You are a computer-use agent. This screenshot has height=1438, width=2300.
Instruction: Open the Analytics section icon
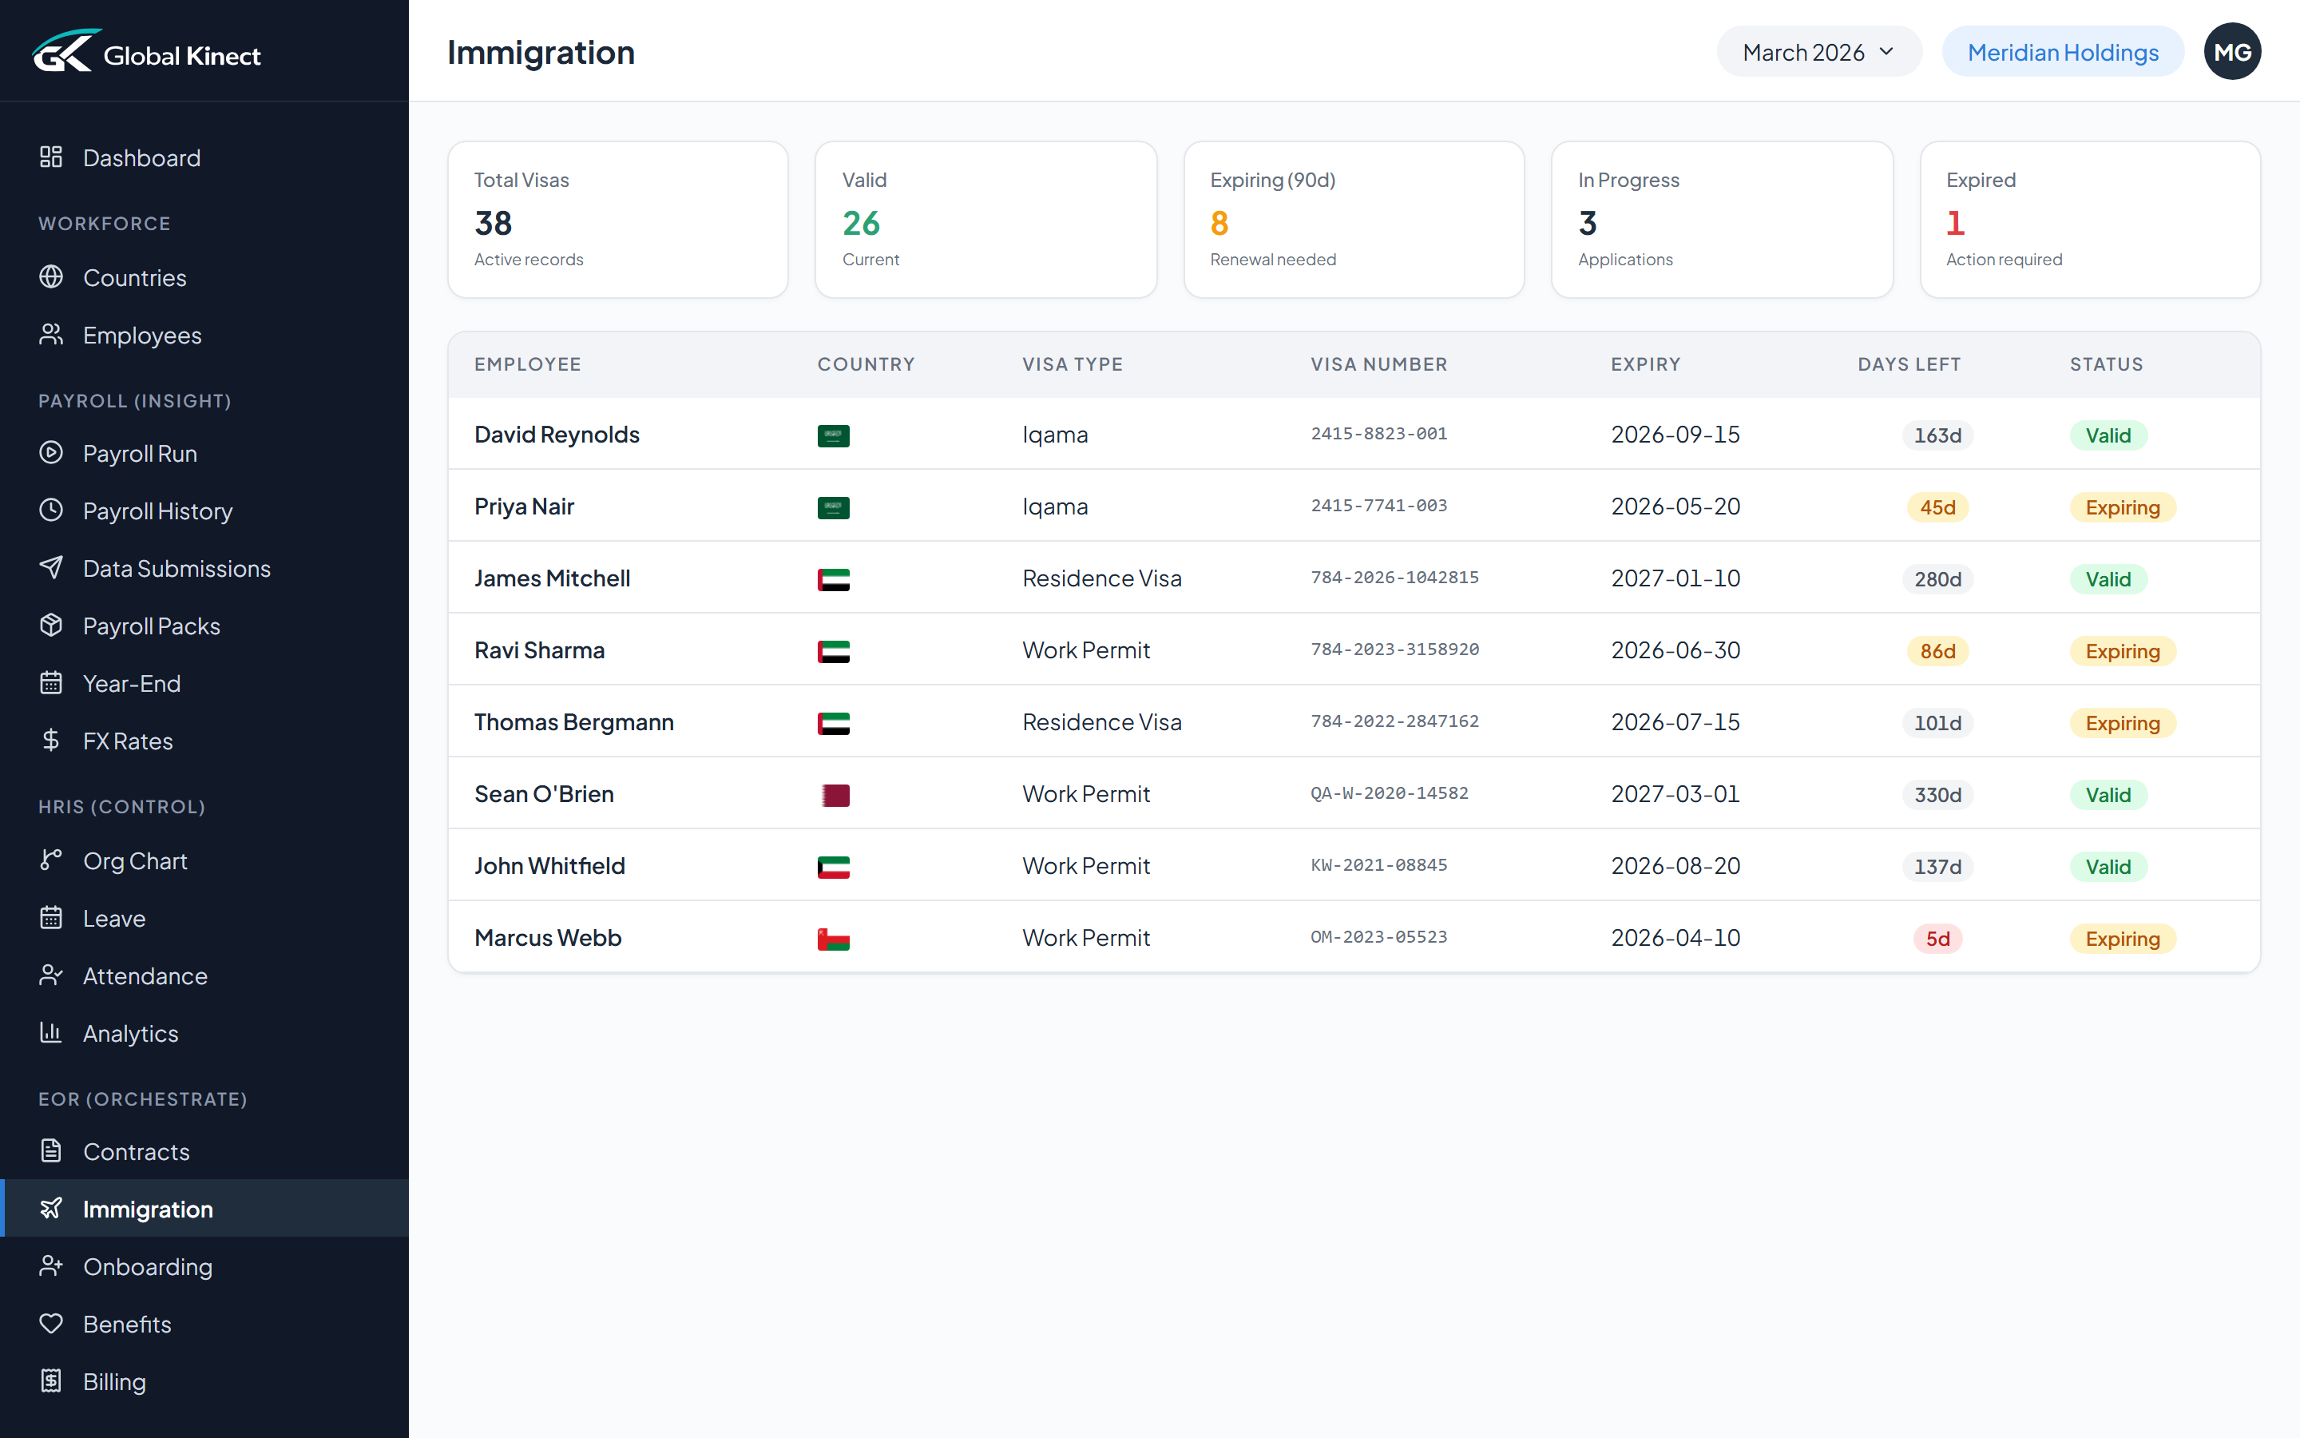(51, 1033)
